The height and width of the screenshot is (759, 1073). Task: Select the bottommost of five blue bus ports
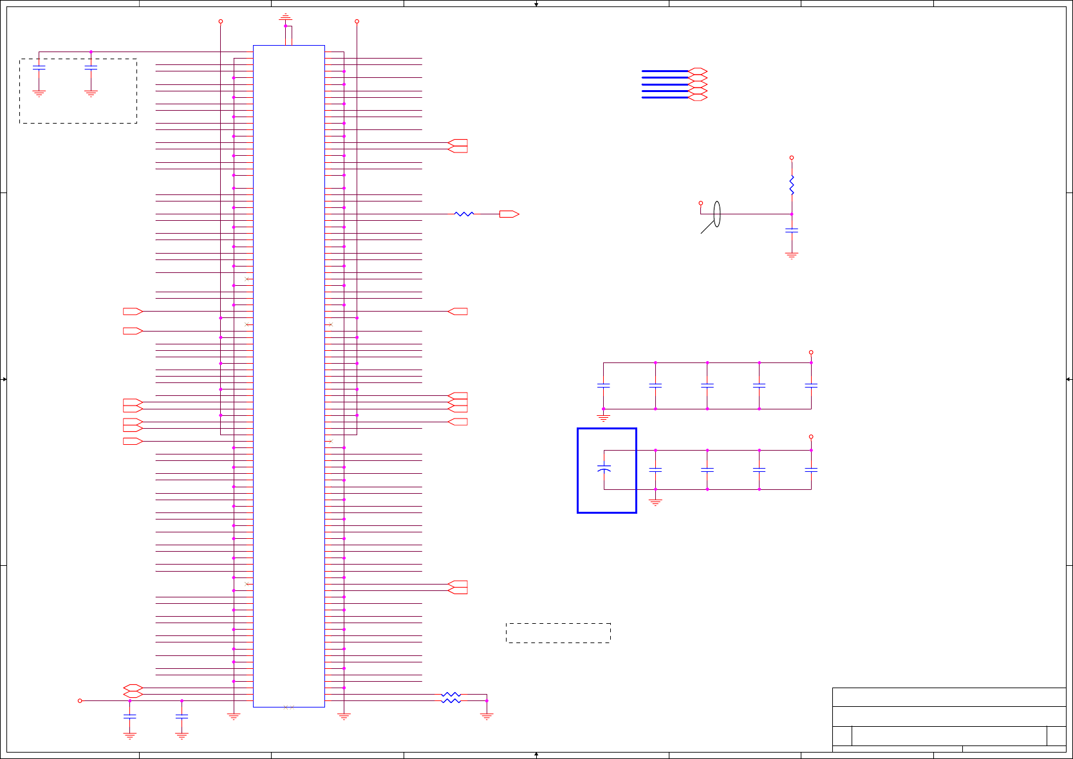coord(698,97)
